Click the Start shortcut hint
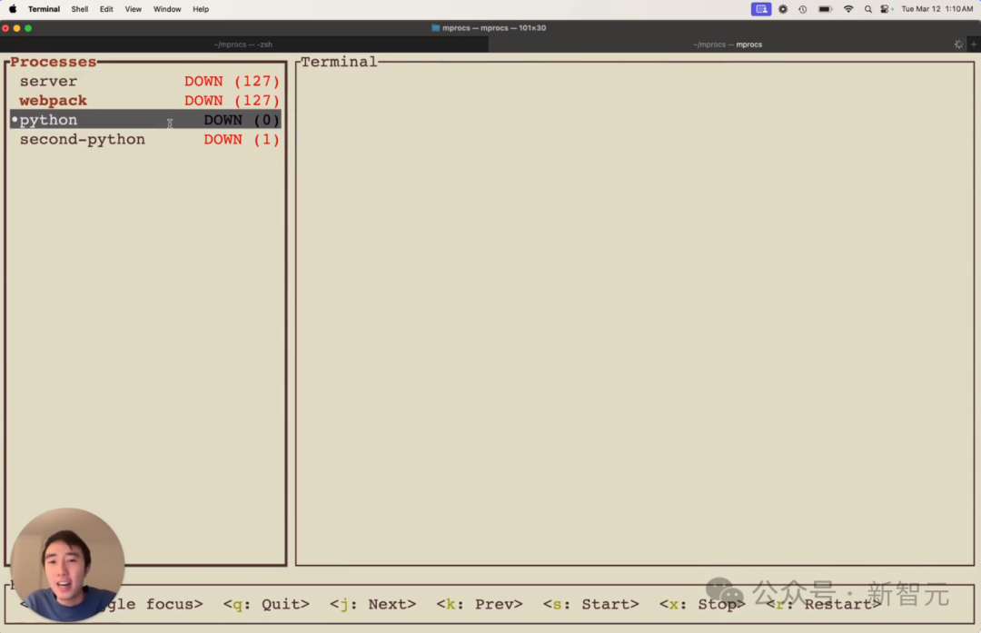This screenshot has height=633, width=981. click(590, 604)
